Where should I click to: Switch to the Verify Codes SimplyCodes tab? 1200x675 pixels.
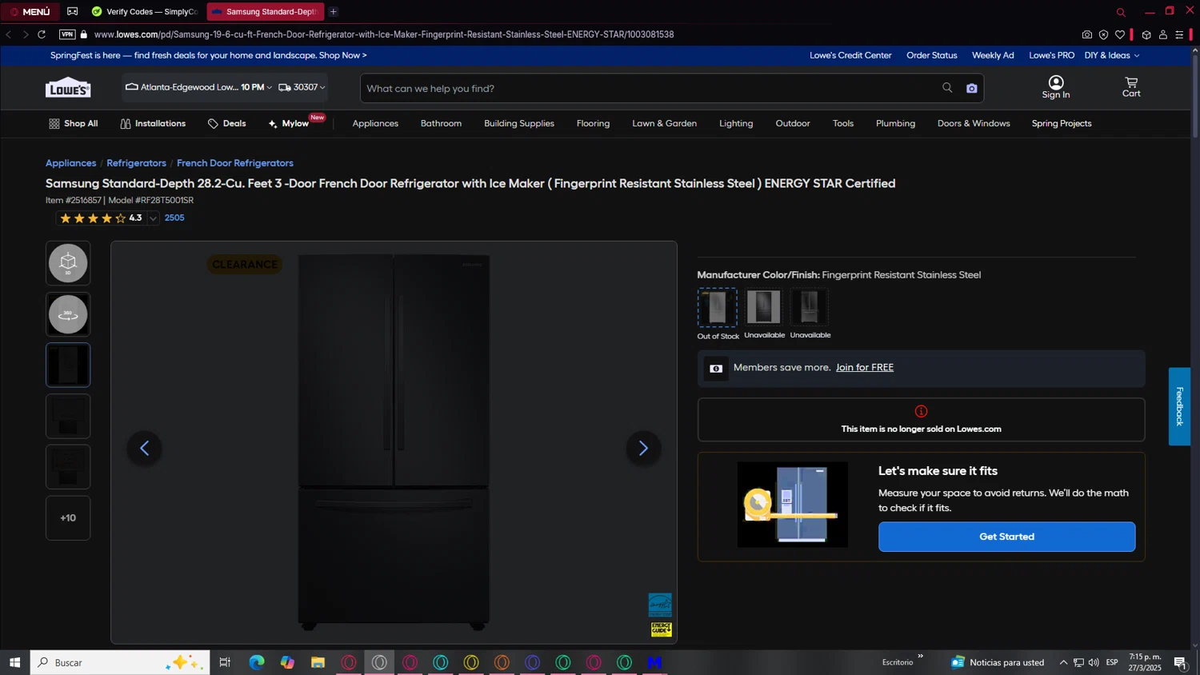coord(144,11)
